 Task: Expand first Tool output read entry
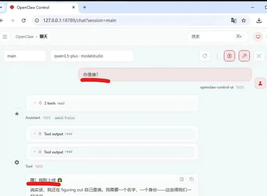pyautogui.click(x=112, y=134)
